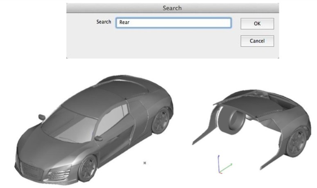
Task: Click the Search label beside the input
Action: pos(104,22)
